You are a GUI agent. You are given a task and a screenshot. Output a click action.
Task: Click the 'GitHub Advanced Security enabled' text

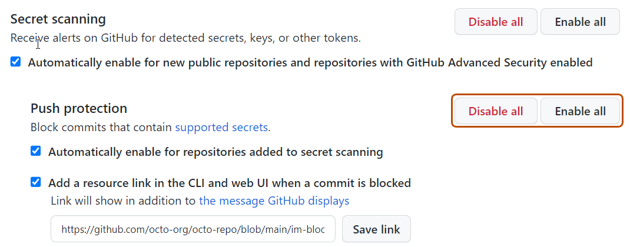pyautogui.click(x=499, y=62)
